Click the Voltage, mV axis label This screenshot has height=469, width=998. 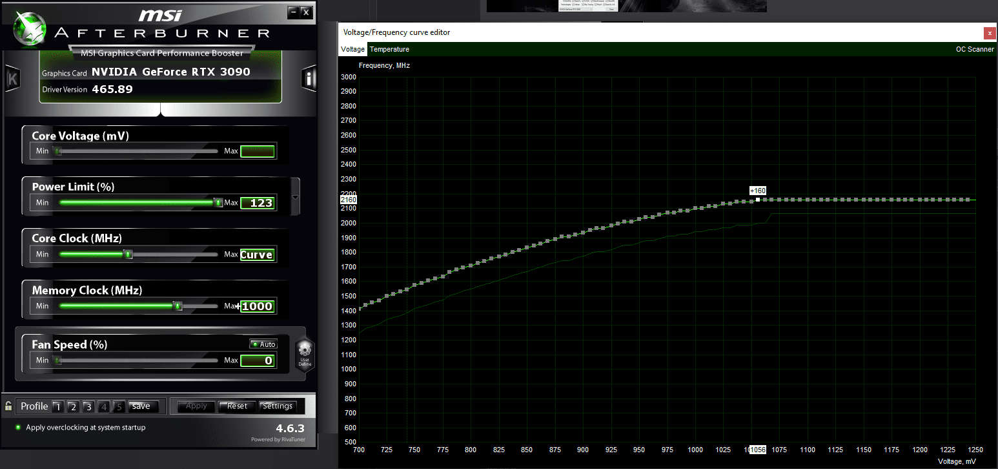957,461
